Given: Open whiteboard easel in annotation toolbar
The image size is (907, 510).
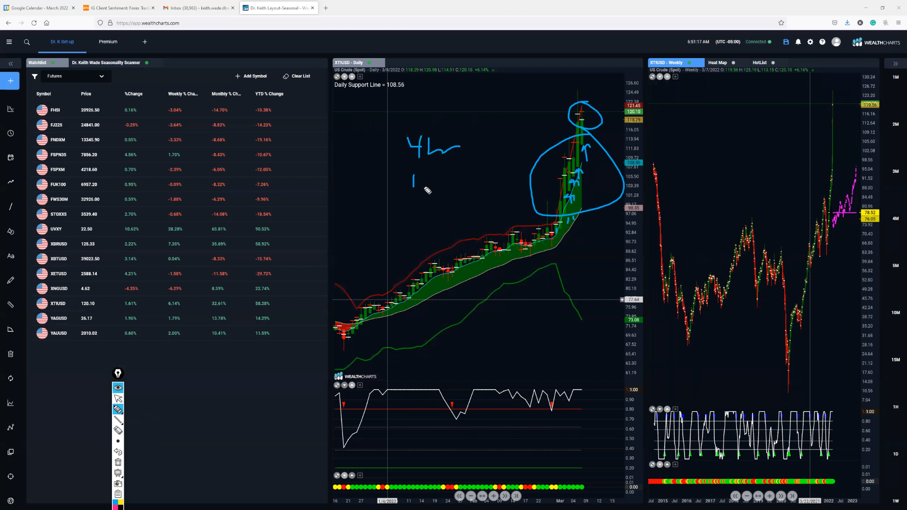Looking at the screenshot, I should (118, 473).
